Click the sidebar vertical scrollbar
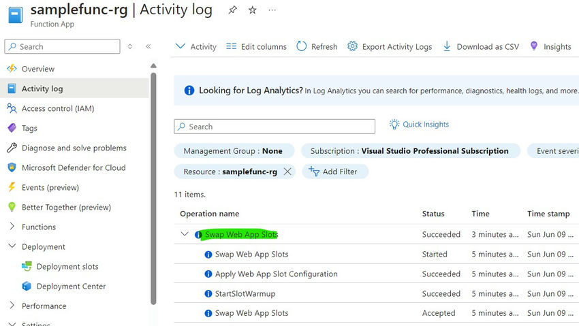 tap(154, 189)
